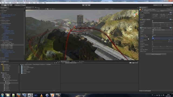Toggle the Snap checkbox
The height and width of the screenshot is (97, 173).
tap(153, 31)
